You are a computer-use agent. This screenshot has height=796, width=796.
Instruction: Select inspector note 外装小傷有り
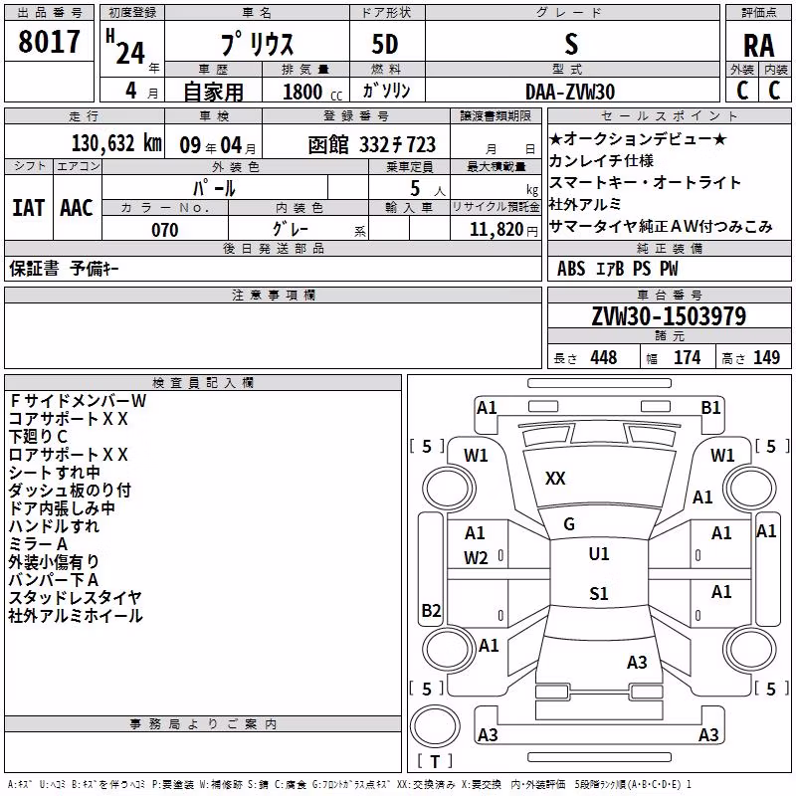pos(54,562)
